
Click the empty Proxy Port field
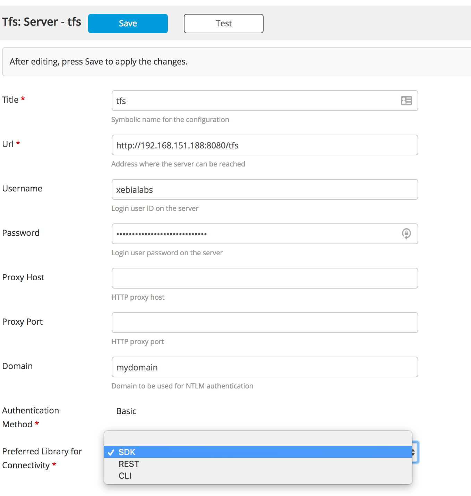pyautogui.click(x=265, y=323)
